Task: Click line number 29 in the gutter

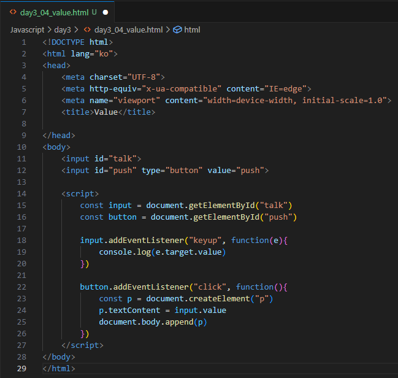Action: pos(21,369)
